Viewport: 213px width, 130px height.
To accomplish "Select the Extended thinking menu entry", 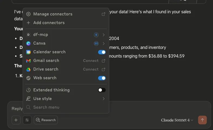I will pyautogui.click(x=66, y=90).
